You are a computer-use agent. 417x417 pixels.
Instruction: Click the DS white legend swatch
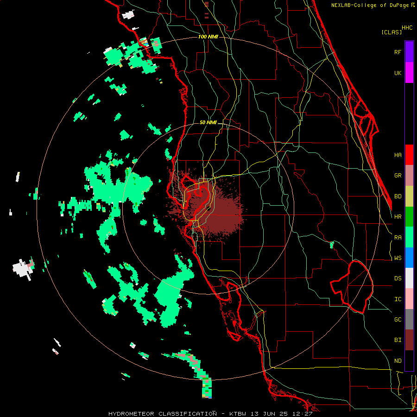tap(409, 278)
